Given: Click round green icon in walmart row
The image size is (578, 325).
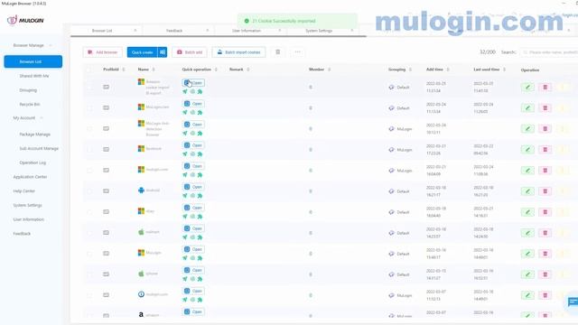Looking at the screenshot, I should [192, 237].
